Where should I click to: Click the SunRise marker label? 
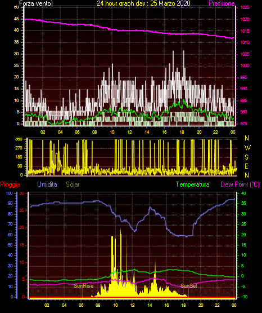click(x=83, y=286)
